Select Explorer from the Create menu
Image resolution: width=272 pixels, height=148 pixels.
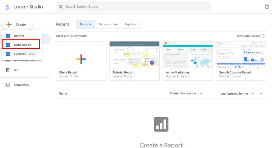(22, 54)
